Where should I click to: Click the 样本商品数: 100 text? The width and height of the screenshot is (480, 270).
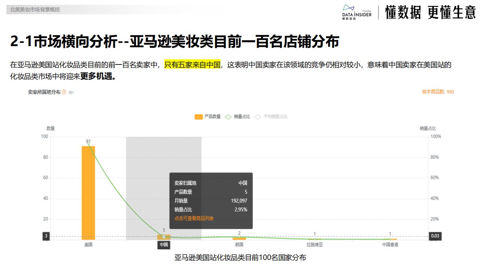[438, 92]
